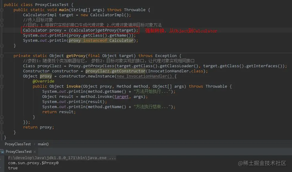Click System.out.println(result) statement
The image size is (292, 172).
click(x=74, y=102)
